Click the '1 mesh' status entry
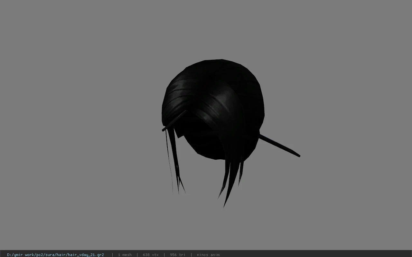 125,255
